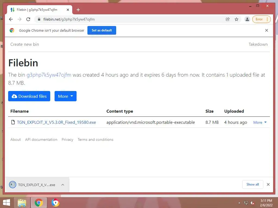This screenshot has height=208, width=278.
Task: Click the muted volume tray icon
Action: pos(252,203)
